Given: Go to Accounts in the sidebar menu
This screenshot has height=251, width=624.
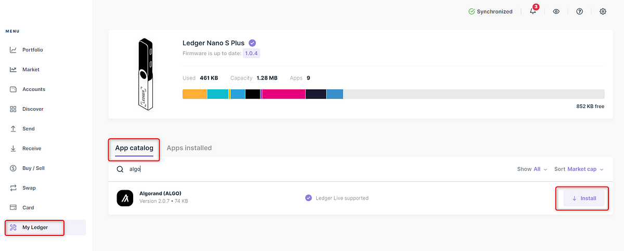Looking at the screenshot, I should [33, 89].
